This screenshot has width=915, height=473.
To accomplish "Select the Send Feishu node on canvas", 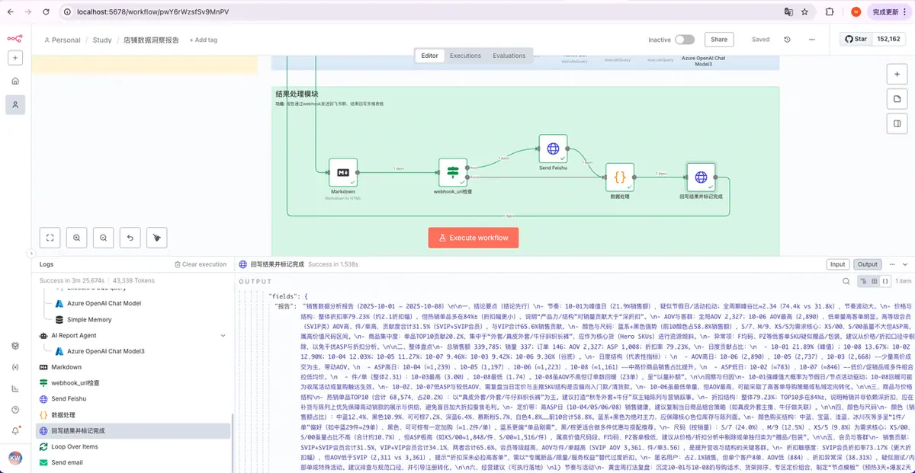I will tap(554, 149).
